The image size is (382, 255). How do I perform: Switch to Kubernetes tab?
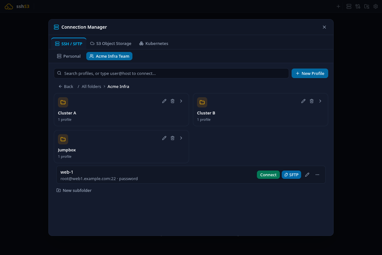[154, 44]
